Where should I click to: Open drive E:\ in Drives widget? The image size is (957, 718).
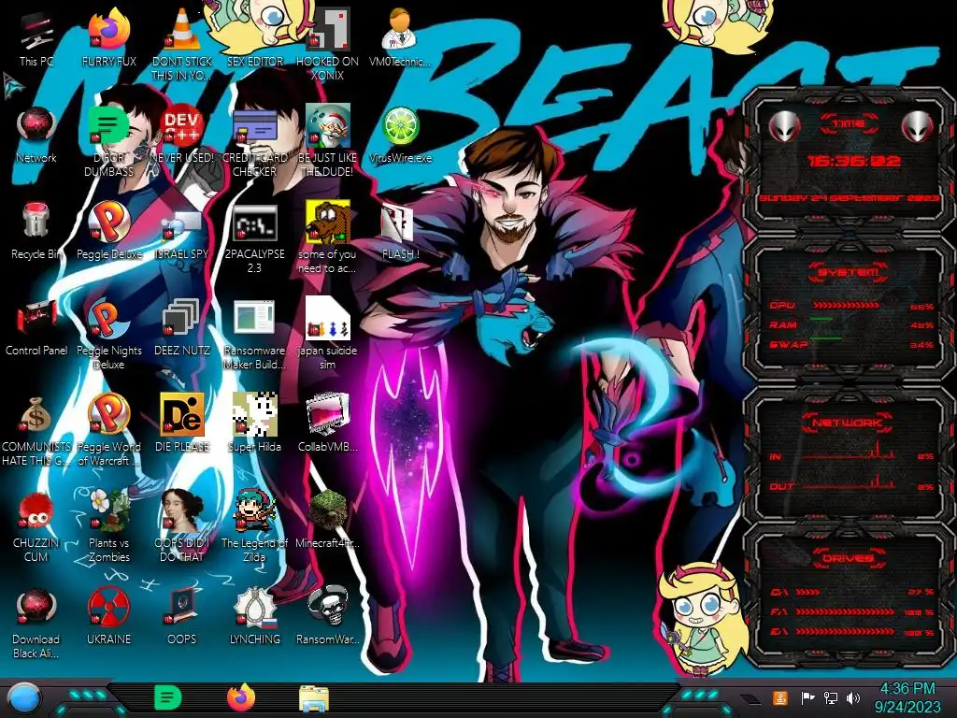click(x=852, y=632)
